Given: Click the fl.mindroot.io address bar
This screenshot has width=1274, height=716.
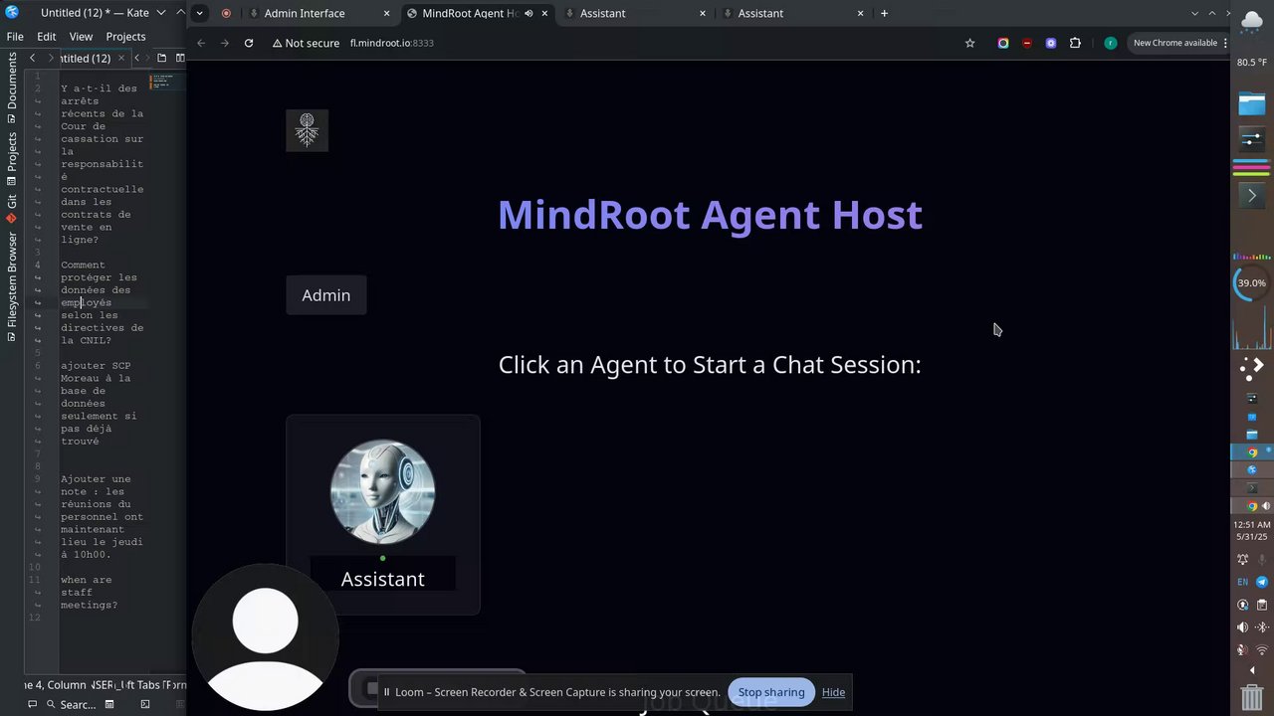Looking at the screenshot, I should click(x=391, y=43).
